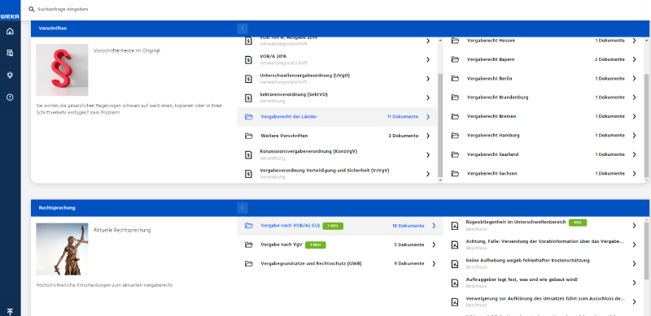Click the scroll-down arrow of Vorschriften list
The image size is (651, 316).
(x=440, y=180)
